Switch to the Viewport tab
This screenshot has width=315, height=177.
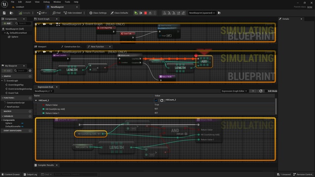42,47
